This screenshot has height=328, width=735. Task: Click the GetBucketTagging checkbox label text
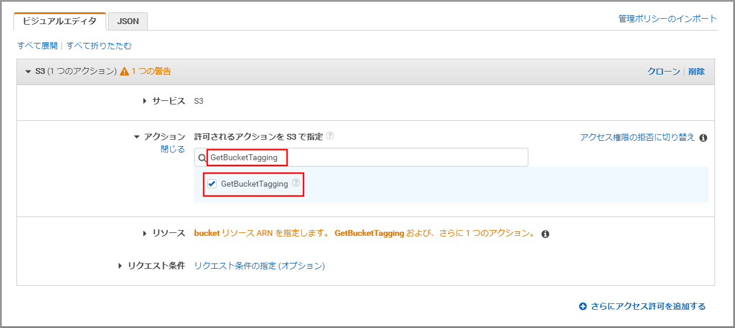[254, 184]
